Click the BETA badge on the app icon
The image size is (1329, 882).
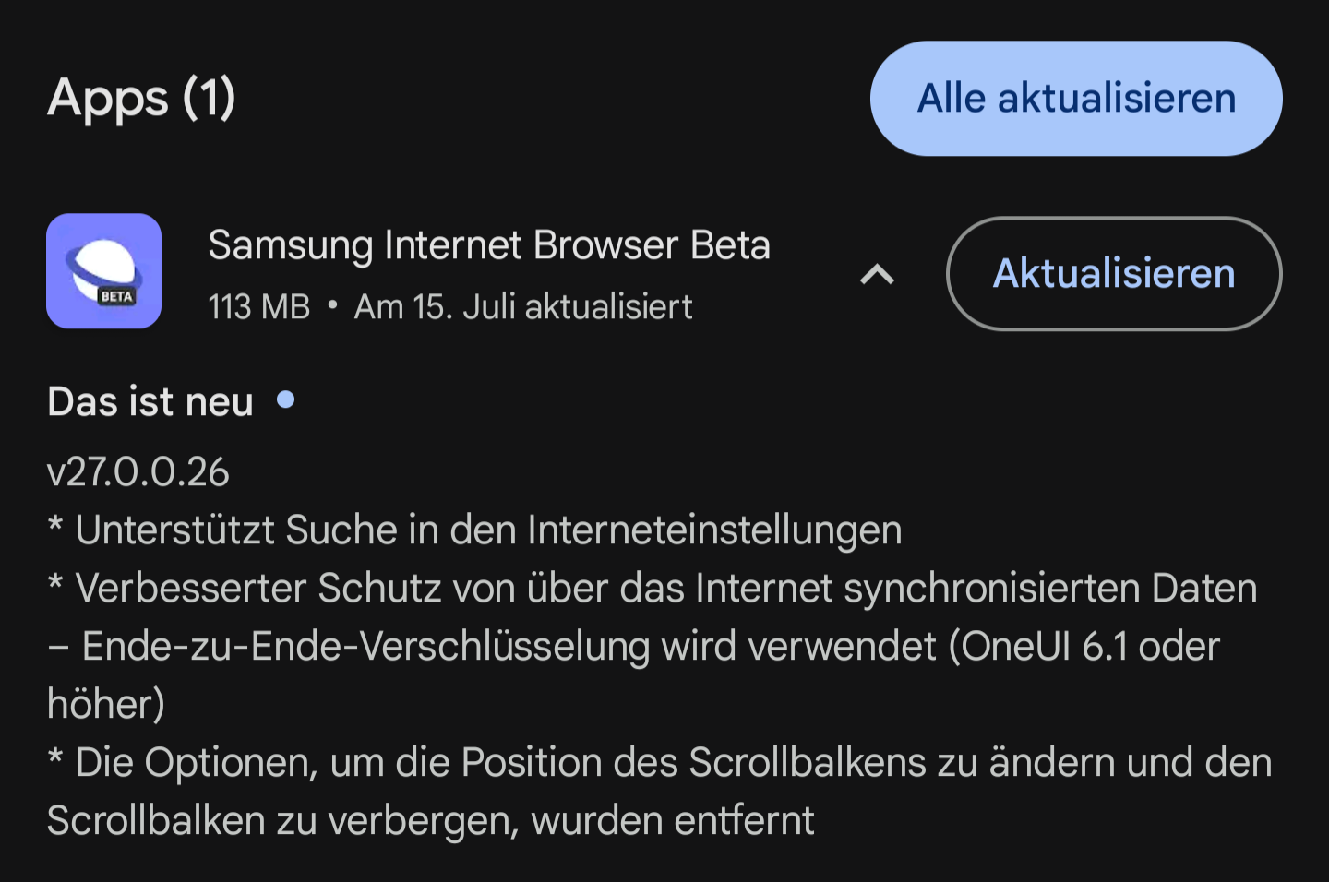pyautogui.click(x=117, y=296)
